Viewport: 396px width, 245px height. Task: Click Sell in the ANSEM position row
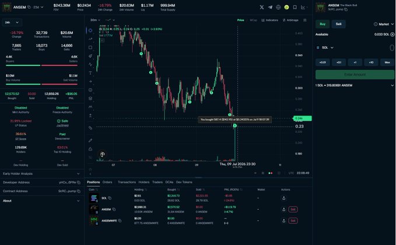point(293,209)
